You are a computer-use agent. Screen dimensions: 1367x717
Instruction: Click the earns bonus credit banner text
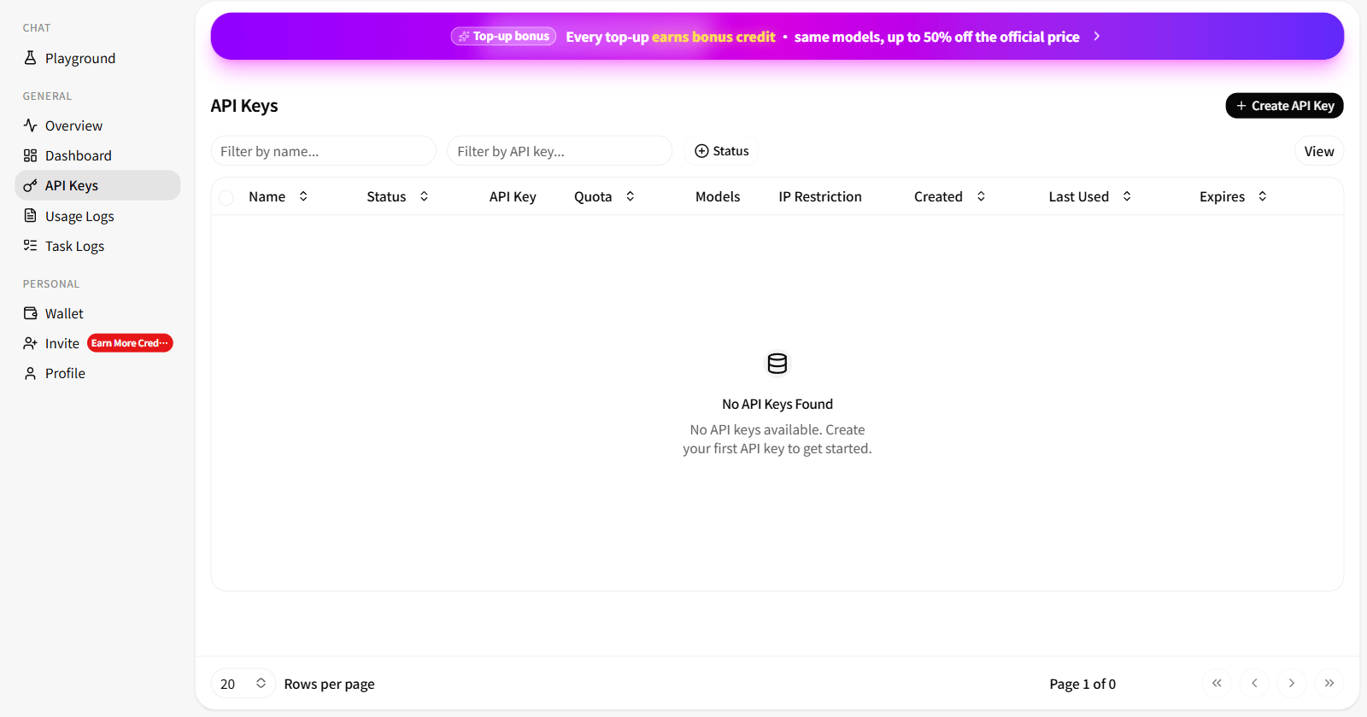713,37
